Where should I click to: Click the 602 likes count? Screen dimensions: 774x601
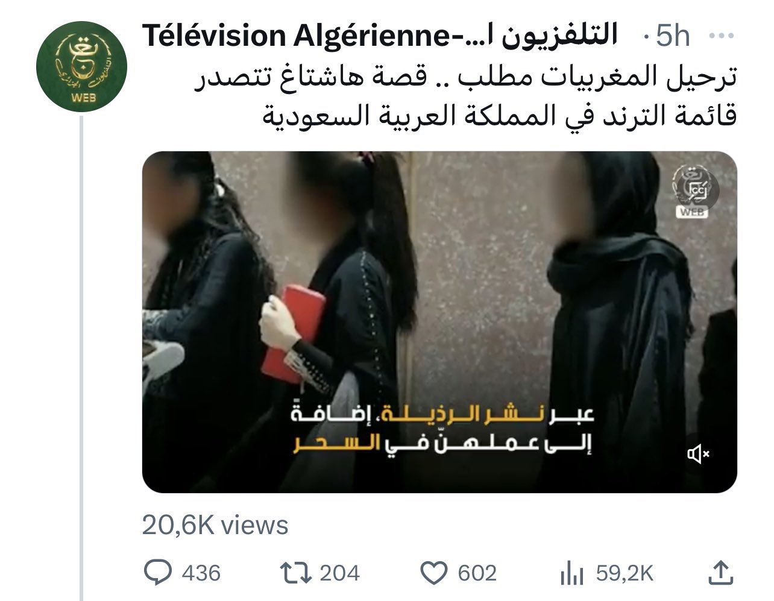coord(477,573)
